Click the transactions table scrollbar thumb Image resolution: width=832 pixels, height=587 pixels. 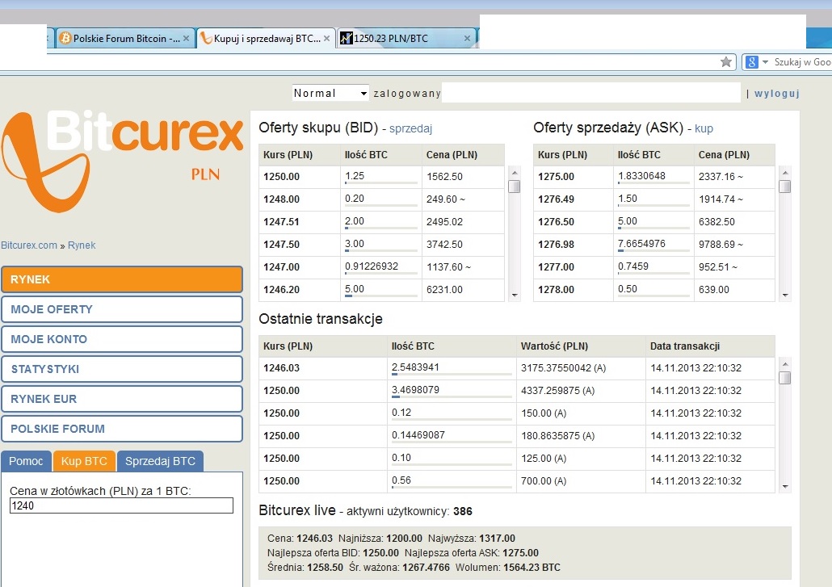tap(785, 378)
